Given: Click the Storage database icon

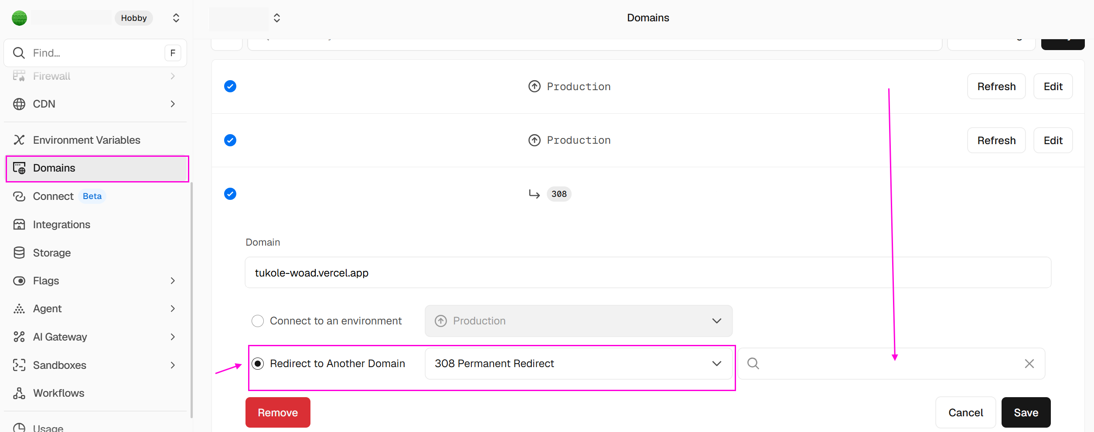Looking at the screenshot, I should pyautogui.click(x=19, y=253).
